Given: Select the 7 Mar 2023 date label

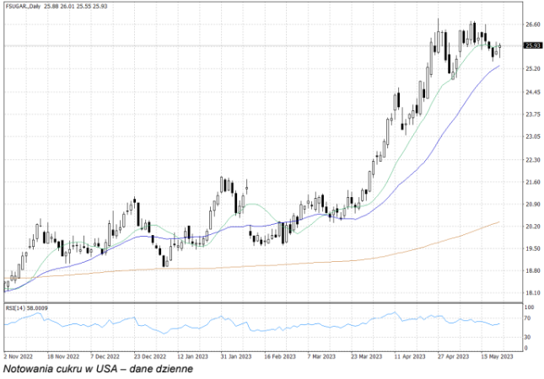Looking at the screenshot, I should [321, 356].
